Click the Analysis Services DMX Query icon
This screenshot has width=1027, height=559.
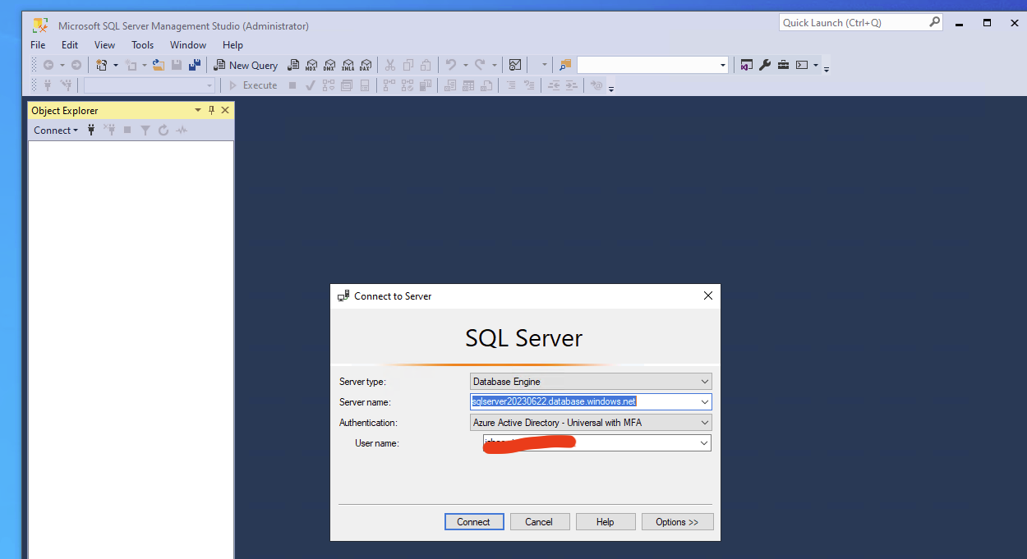(x=329, y=65)
